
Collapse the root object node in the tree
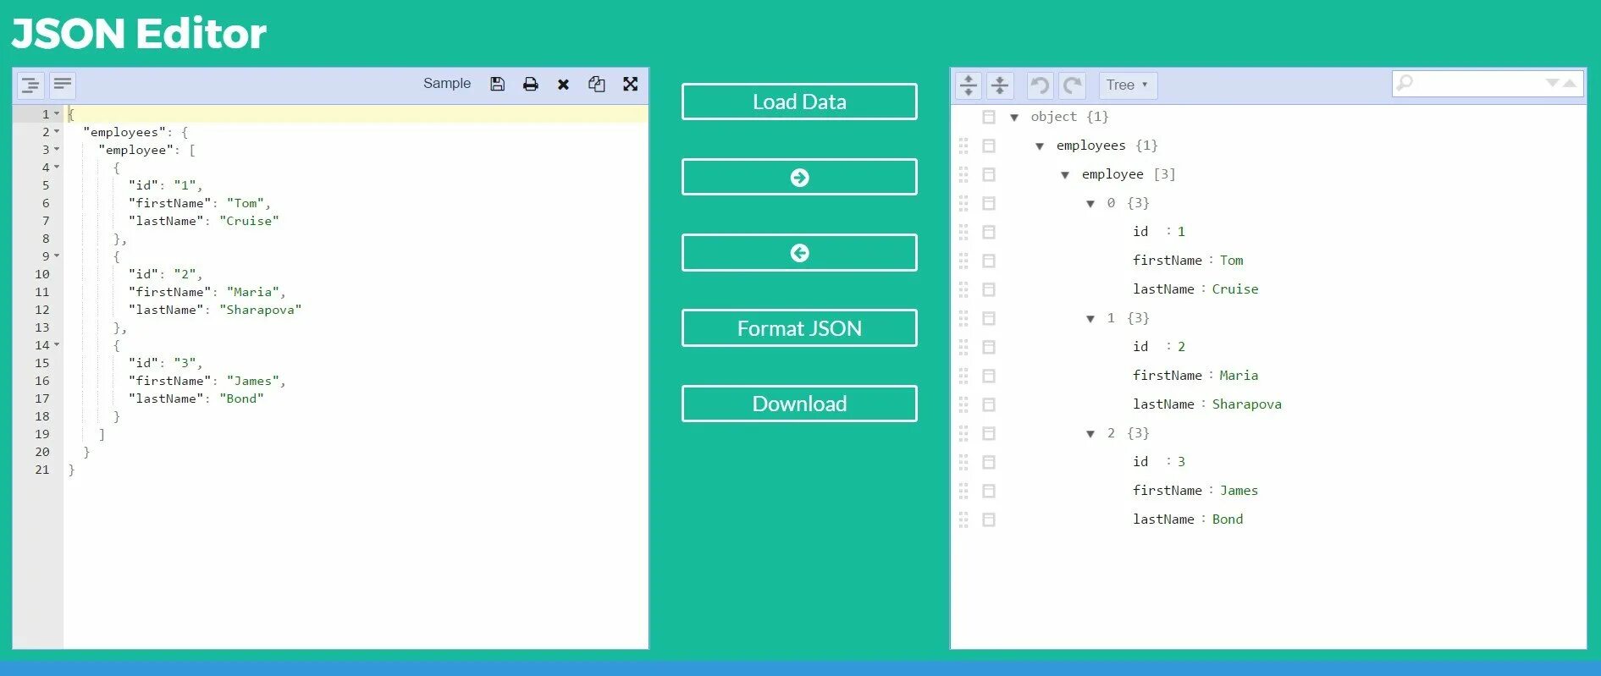click(1014, 118)
